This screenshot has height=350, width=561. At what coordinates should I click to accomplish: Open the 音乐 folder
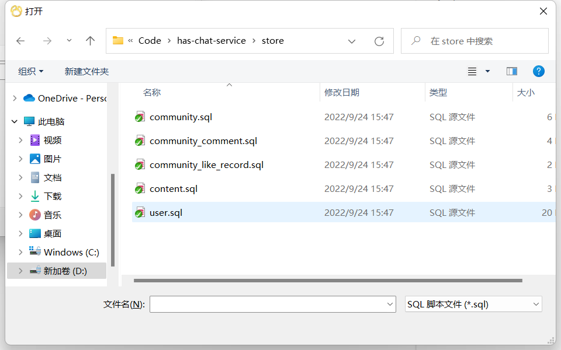46,215
